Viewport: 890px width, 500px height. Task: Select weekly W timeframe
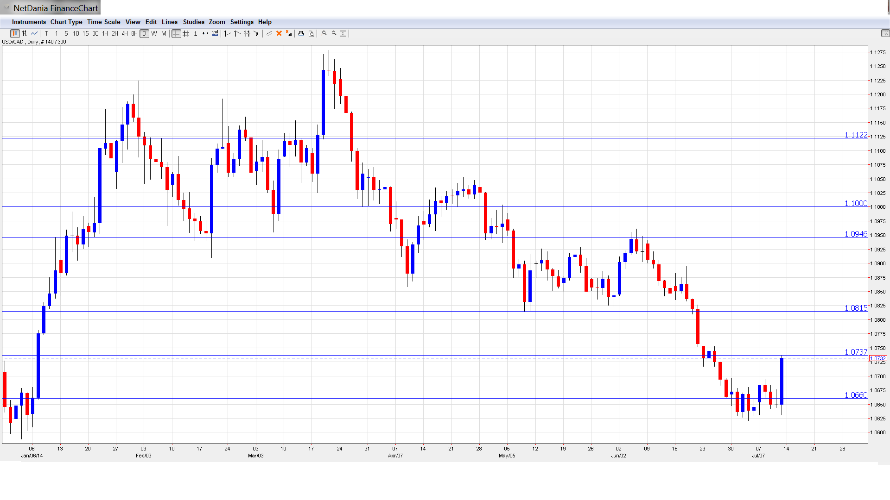click(x=154, y=33)
